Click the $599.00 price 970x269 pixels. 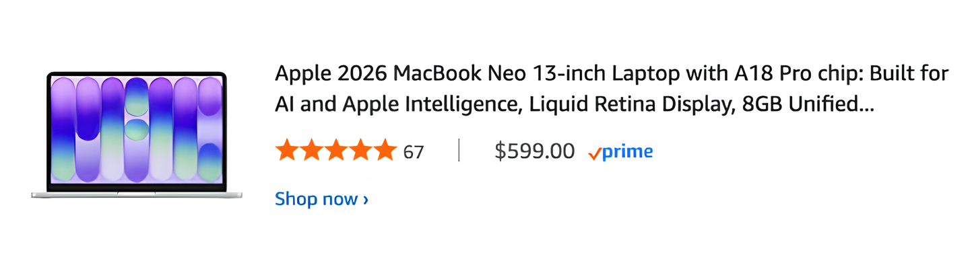click(x=534, y=151)
